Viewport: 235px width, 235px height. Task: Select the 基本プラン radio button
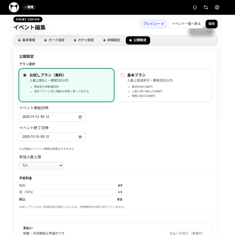(x=122, y=75)
